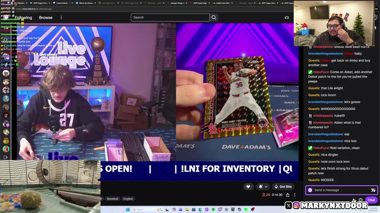This screenshot has height=213, width=380.
Task: Open the gold coin 'E' channel avatar in sidebar
Action: tap(6, 141)
